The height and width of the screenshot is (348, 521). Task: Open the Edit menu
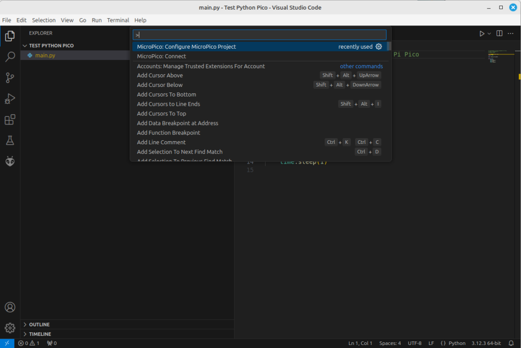point(21,20)
